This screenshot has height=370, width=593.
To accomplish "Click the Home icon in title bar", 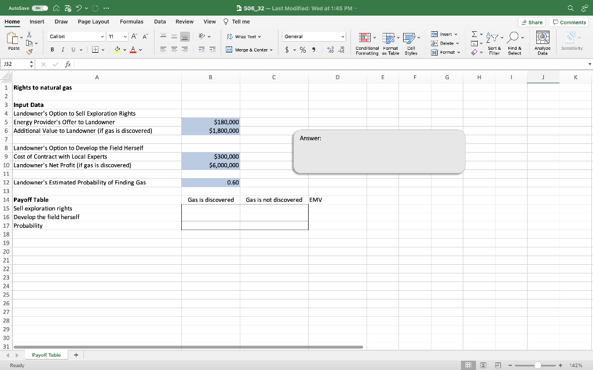I will coord(56,8).
